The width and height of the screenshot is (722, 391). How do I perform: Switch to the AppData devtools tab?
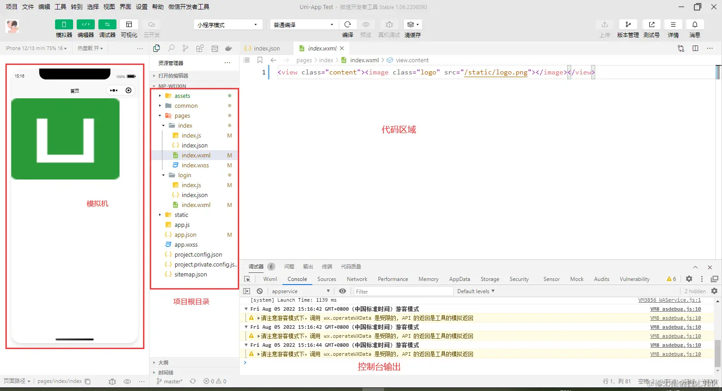(x=459, y=279)
